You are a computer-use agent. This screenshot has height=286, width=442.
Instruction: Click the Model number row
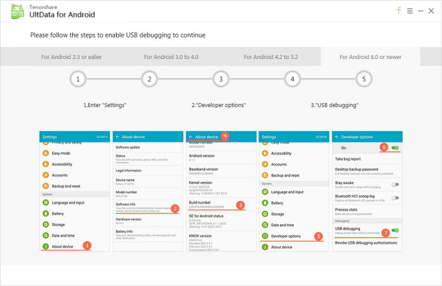coord(148,194)
